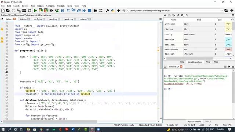
Task: Run selection or current line icon
Action: [51, 11]
